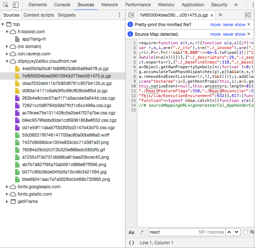The width and height of the screenshot is (255, 248).
Task: Show more open file tabs
Action: [x=220, y=15]
